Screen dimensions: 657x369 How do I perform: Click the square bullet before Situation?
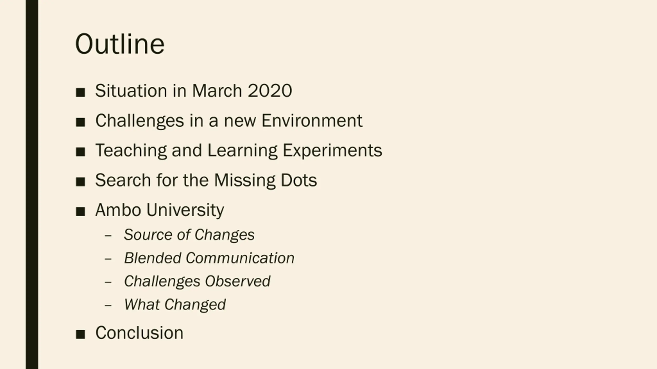(x=80, y=92)
